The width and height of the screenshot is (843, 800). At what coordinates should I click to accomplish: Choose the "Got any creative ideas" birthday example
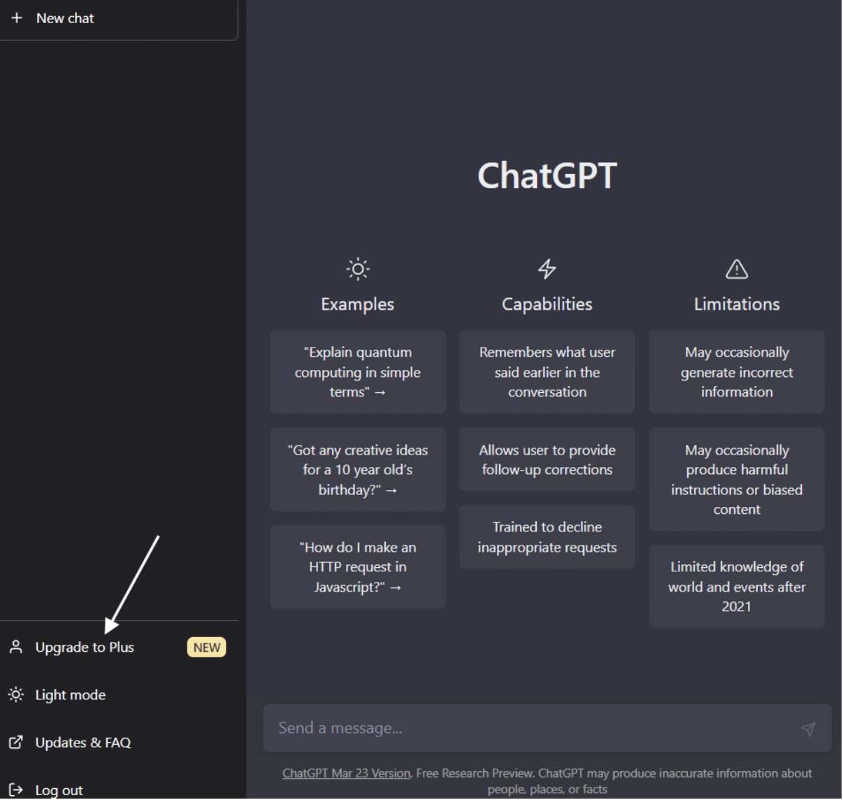tap(358, 470)
